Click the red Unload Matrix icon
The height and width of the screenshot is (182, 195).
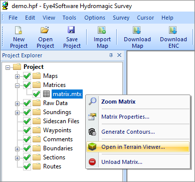coord(92,162)
